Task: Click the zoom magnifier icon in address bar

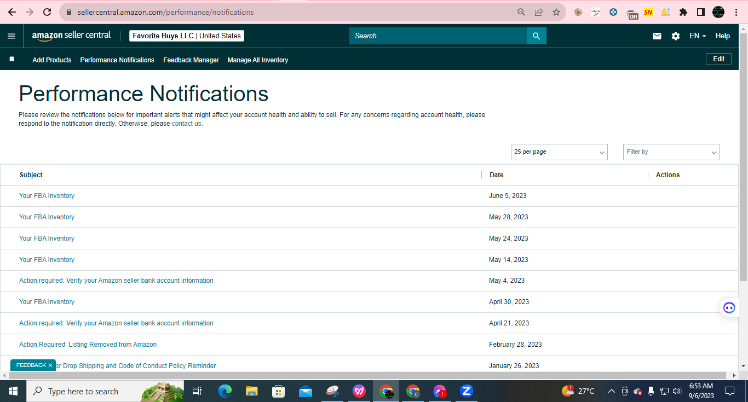Action: [x=521, y=12]
